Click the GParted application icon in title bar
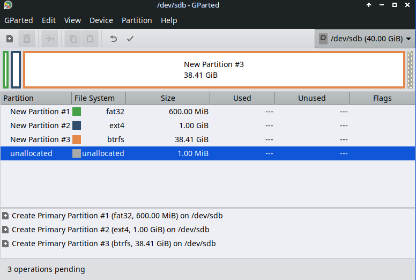Screen dimensions: 416x280 click(8, 5)
